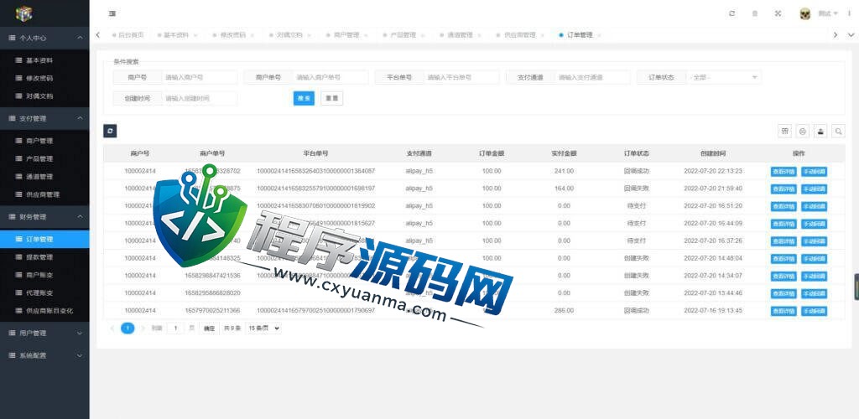The height and width of the screenshot is (419, 859).
Task: Collapse the 个人中心 sidebar group
Action: (x=44, y=38)
